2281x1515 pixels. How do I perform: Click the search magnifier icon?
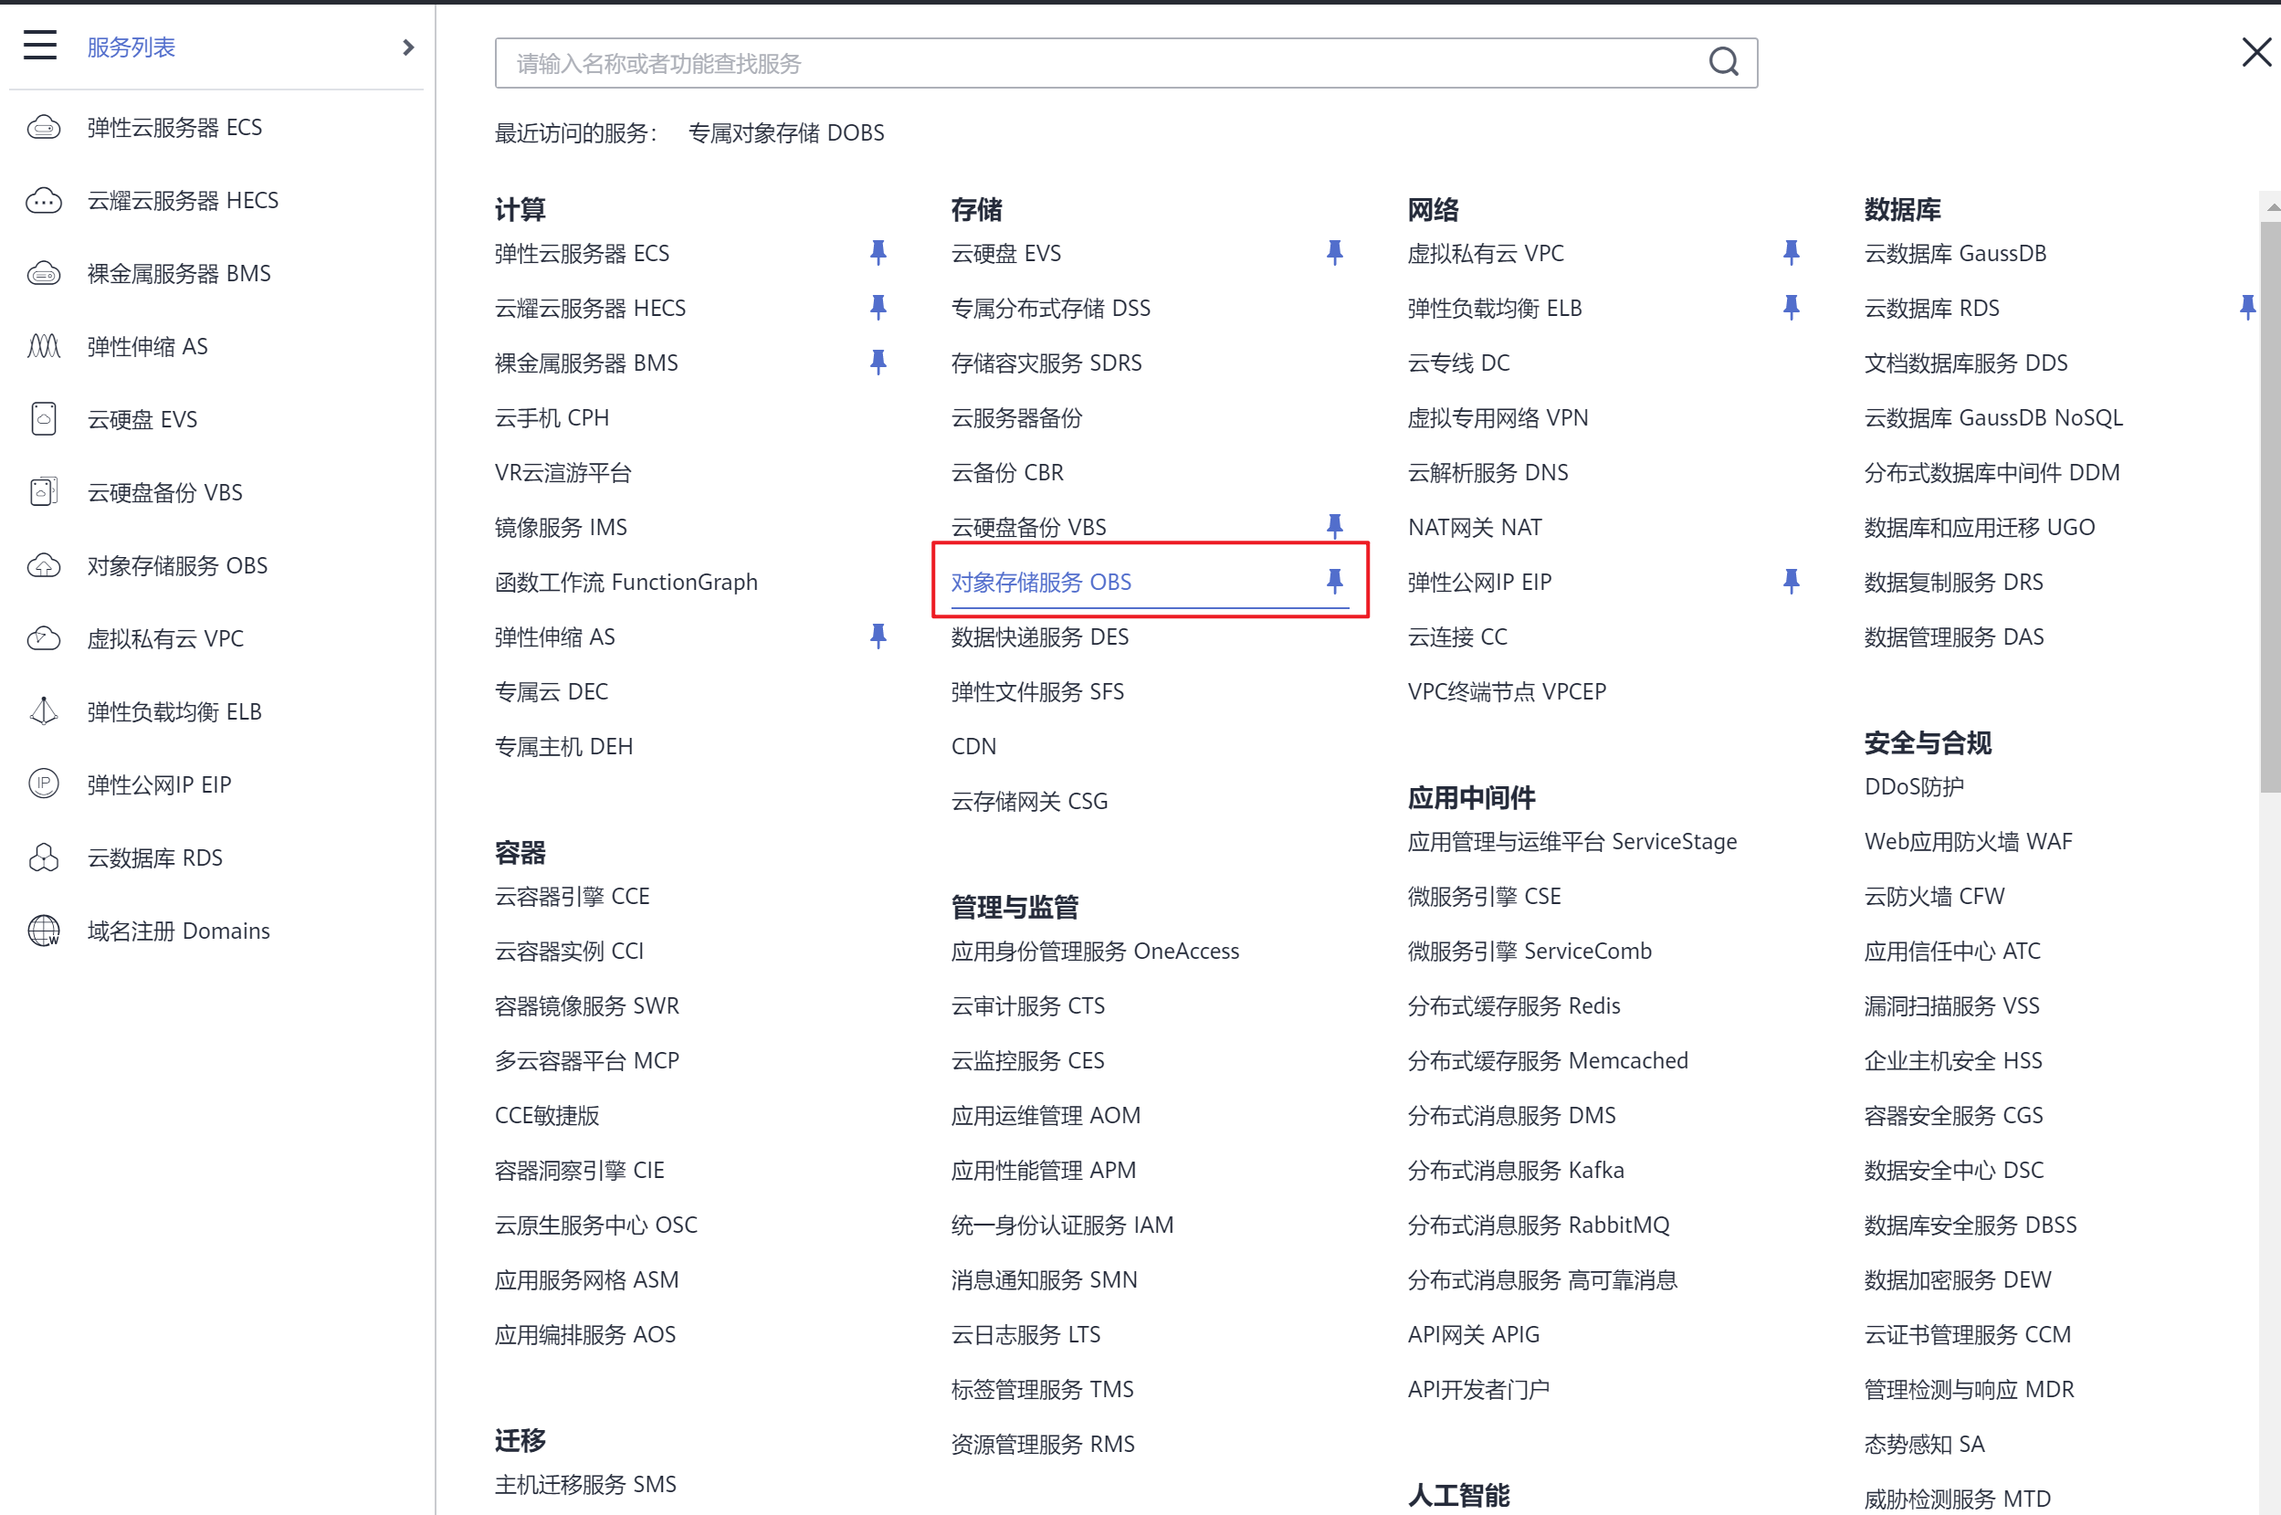pos(1722,63)
